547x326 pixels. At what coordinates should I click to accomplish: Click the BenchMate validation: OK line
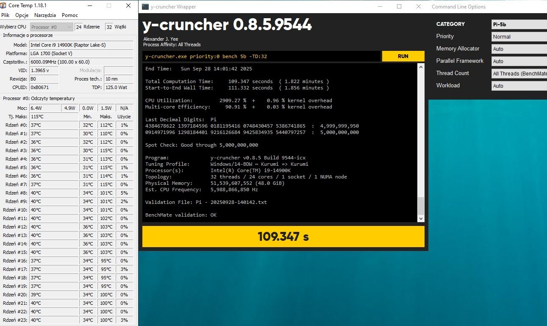click(181, 215)
